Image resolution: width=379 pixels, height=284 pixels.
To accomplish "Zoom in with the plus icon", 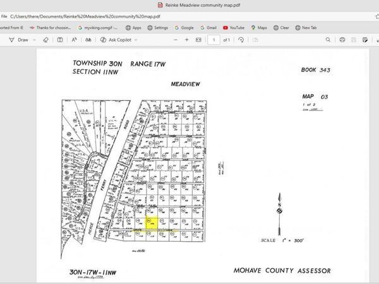I will [x=187, y=40].
